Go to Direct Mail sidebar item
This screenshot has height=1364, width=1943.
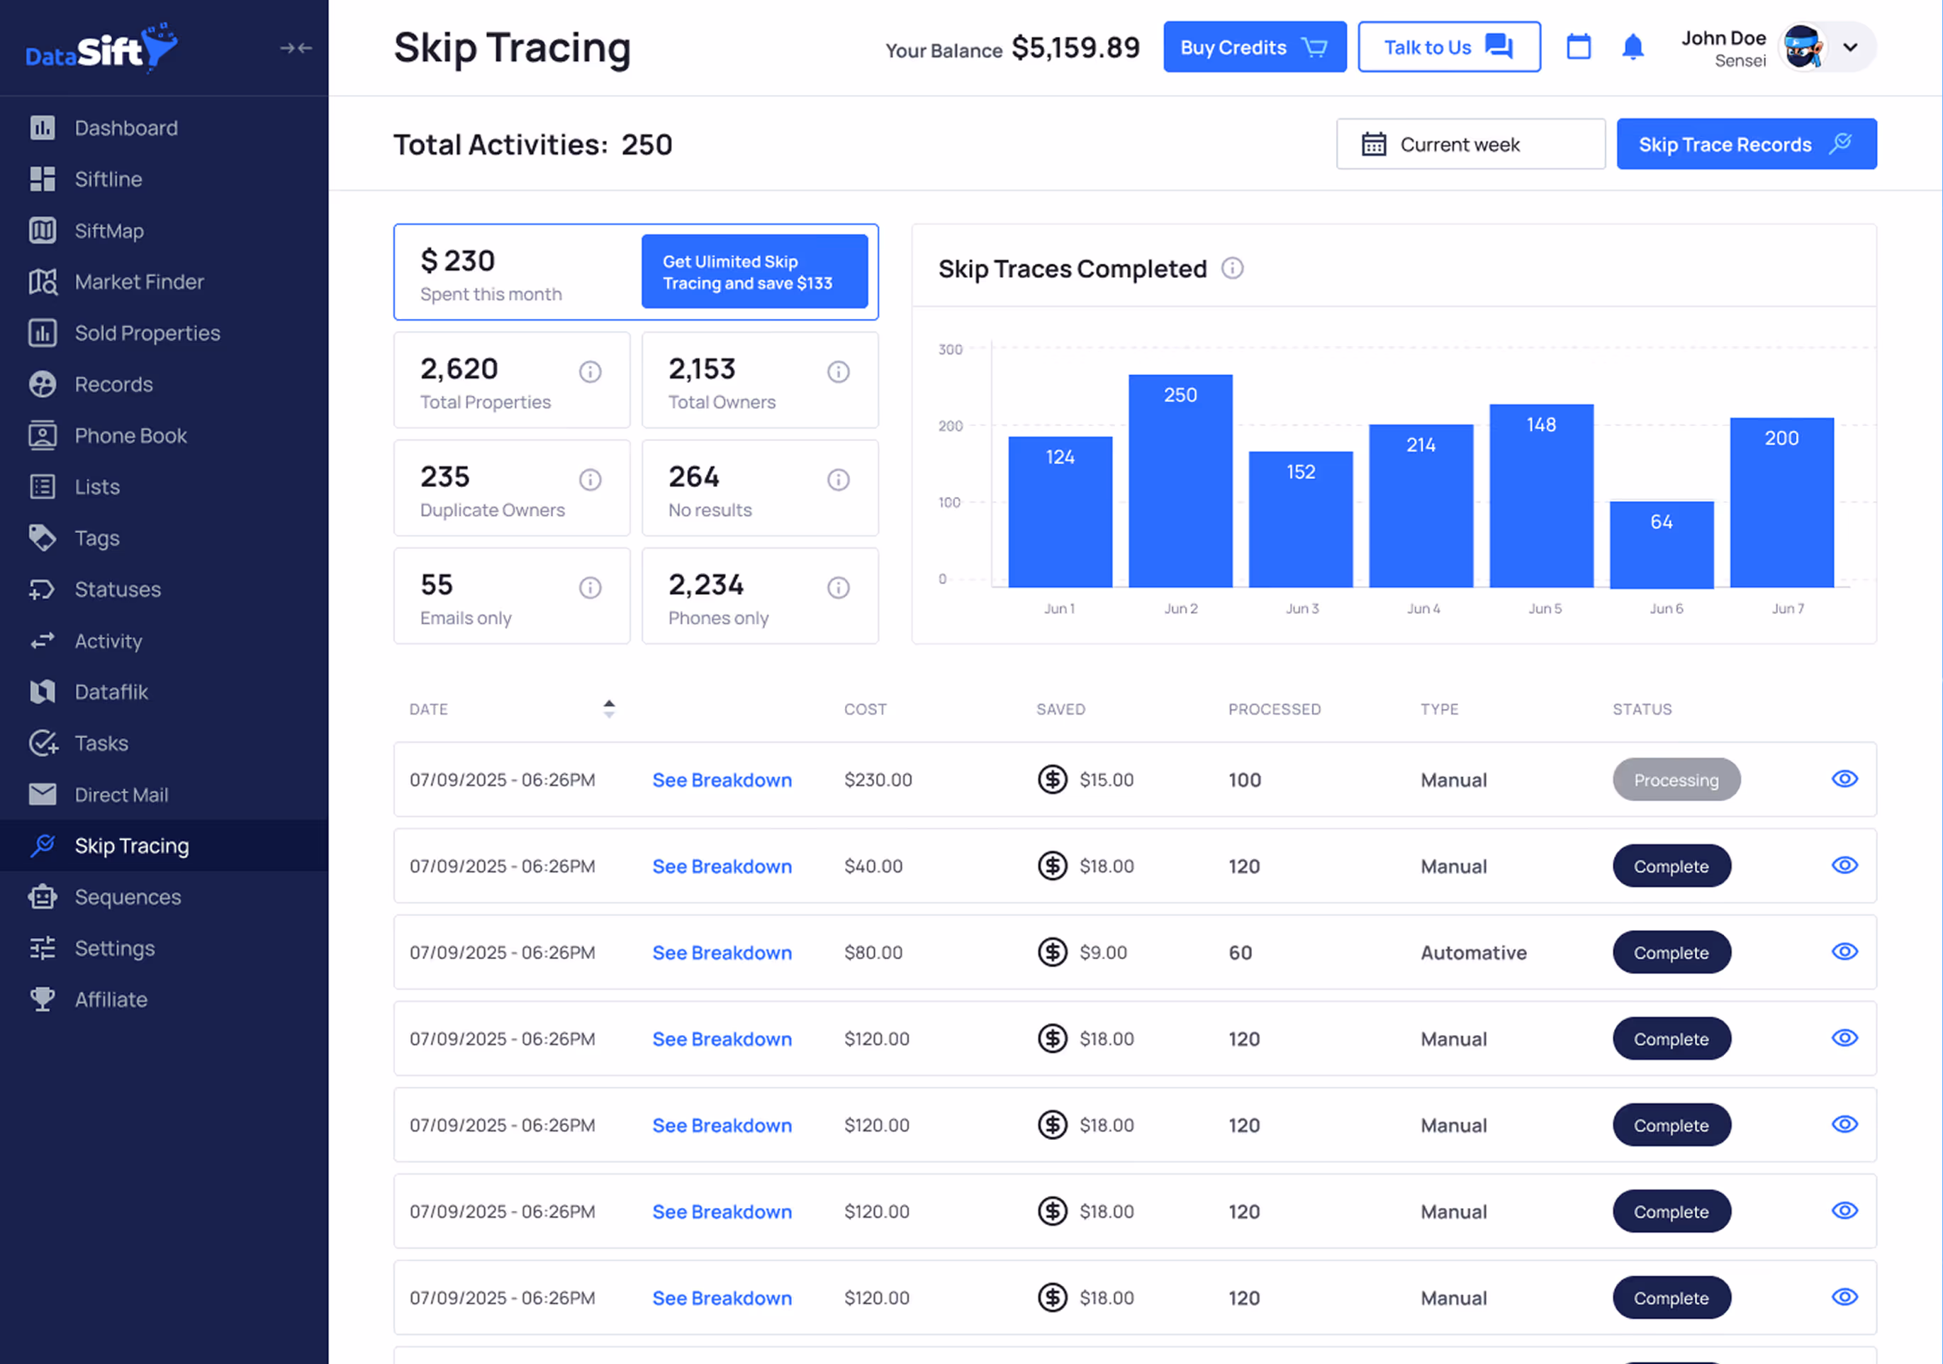tap(121, 795)
